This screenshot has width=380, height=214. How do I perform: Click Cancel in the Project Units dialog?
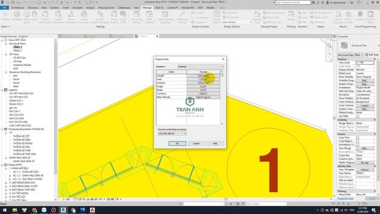tap(196, 143)
